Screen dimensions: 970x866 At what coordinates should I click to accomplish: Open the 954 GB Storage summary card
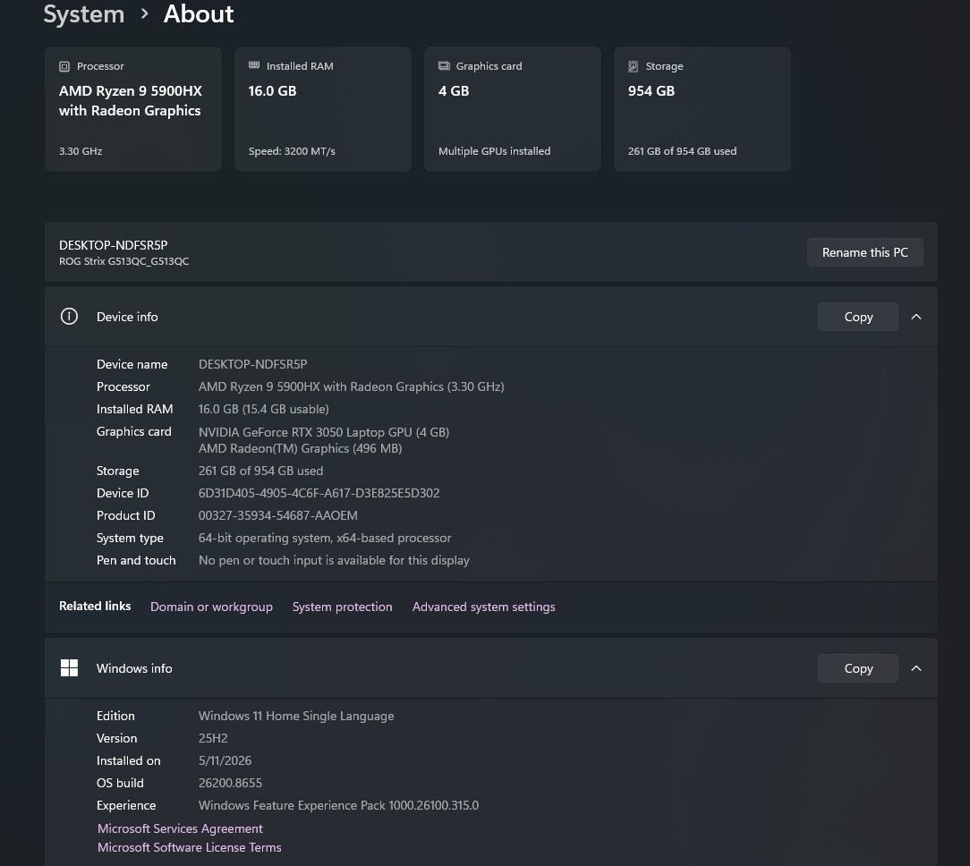pyautogui.click(x=702, y=109)
